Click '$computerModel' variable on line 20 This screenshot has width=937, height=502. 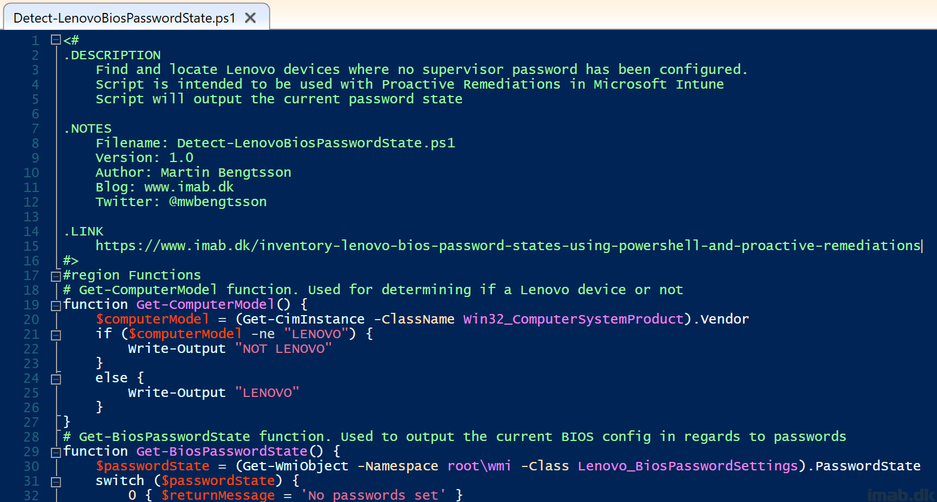pyautogui.click(x=152, y=319)
